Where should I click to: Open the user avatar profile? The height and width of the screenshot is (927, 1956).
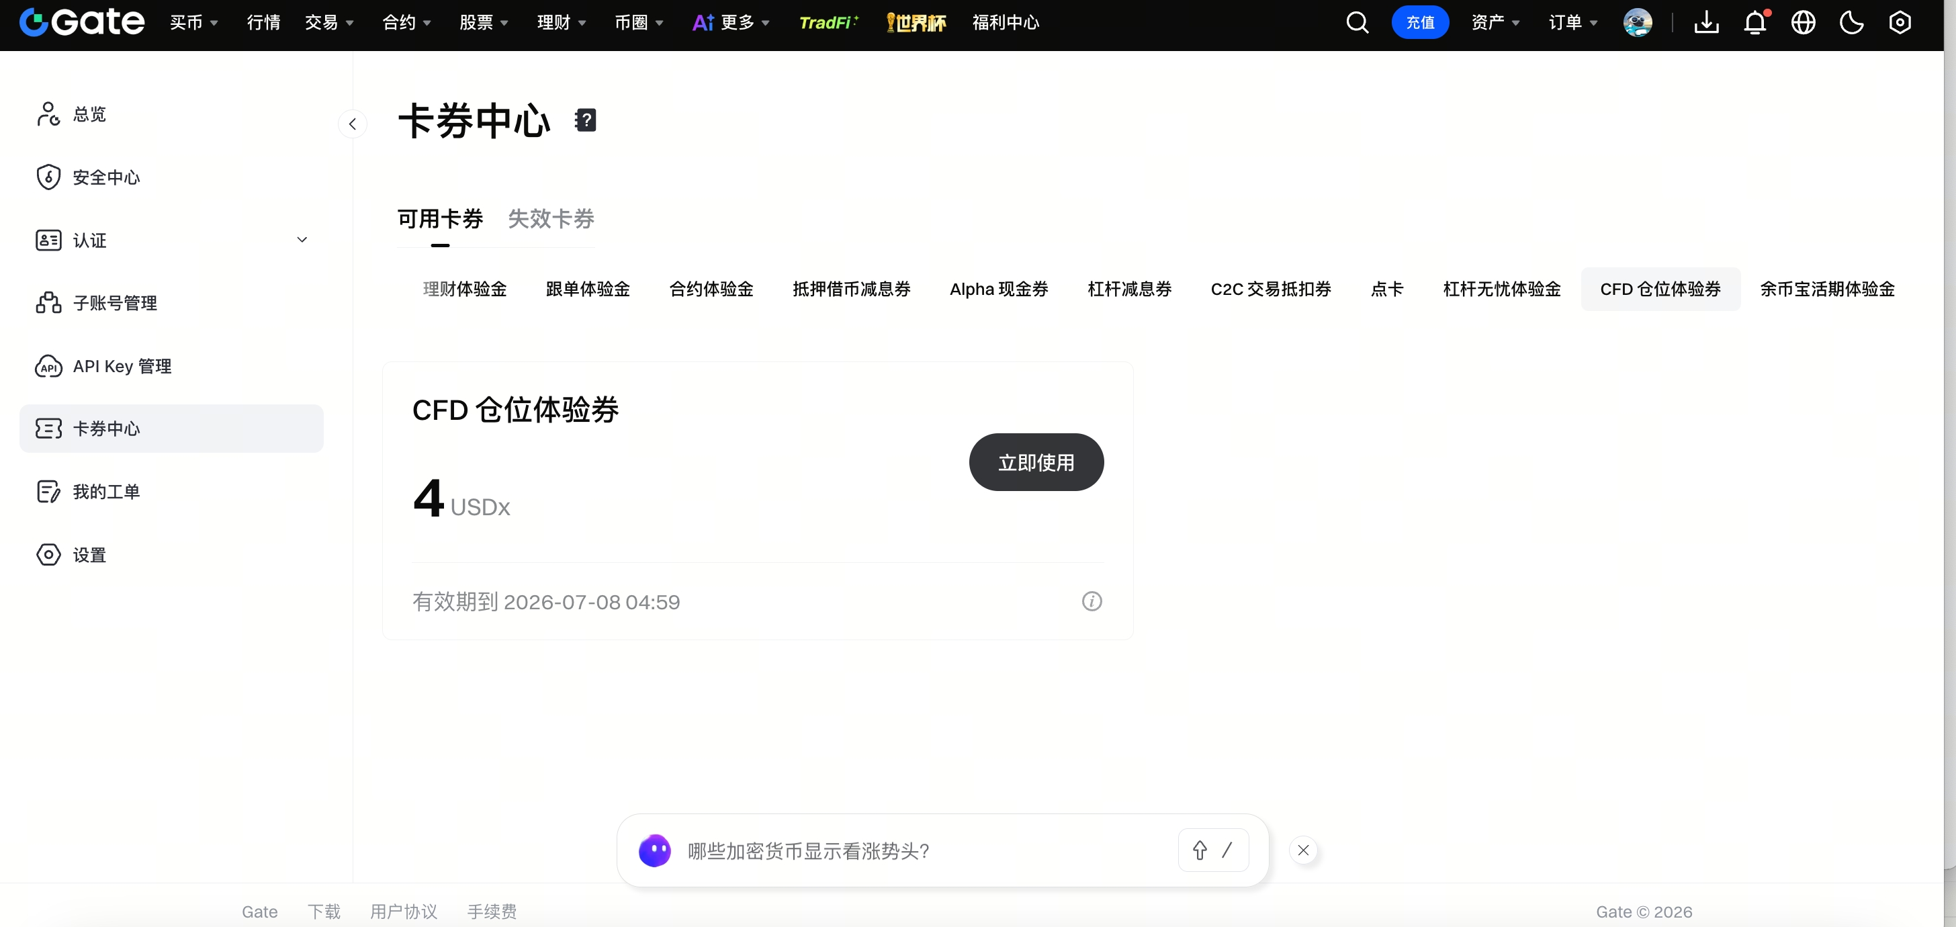tap(1638, 23)
